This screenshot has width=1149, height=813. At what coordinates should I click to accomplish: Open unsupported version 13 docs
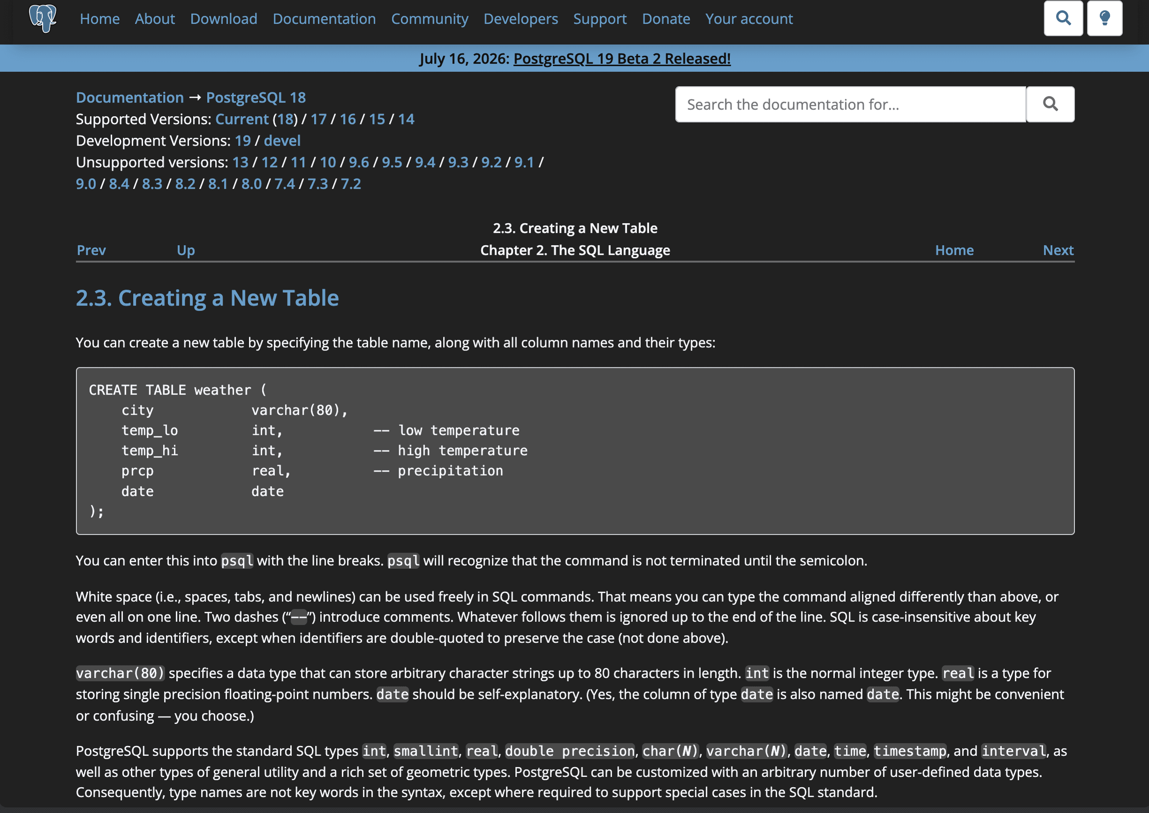click(x=240, y=162)
